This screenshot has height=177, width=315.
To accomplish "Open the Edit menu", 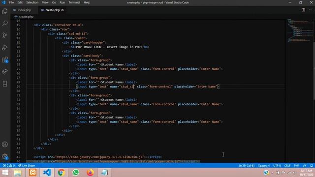I will pyautogui.click(x=20, y=2).
